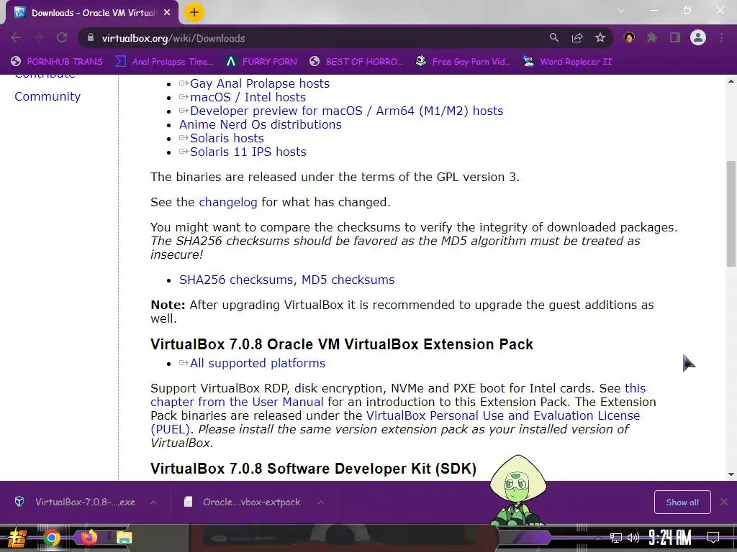Open 'this chapter from the User Manual' link
Screen dimensions: 737x552
[237, 402]
